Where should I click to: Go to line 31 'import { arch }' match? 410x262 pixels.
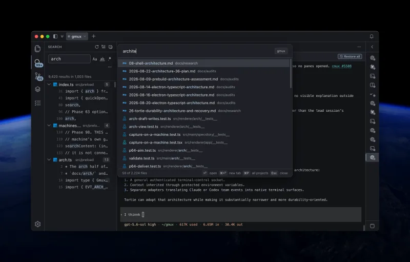[80, 91]
